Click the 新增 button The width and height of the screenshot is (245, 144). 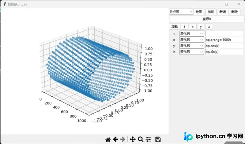pyautogui.click(x=223, y=12)
